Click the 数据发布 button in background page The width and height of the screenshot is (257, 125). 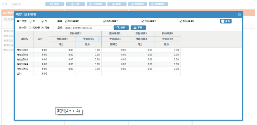pos(158,4)
